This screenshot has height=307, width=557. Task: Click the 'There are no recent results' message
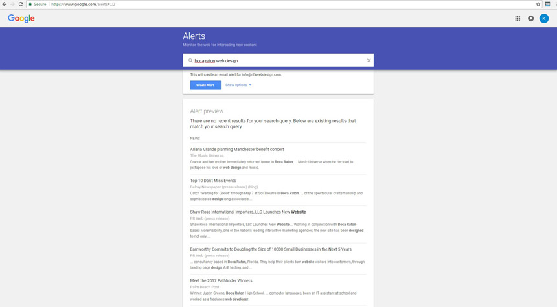point(273,124)
